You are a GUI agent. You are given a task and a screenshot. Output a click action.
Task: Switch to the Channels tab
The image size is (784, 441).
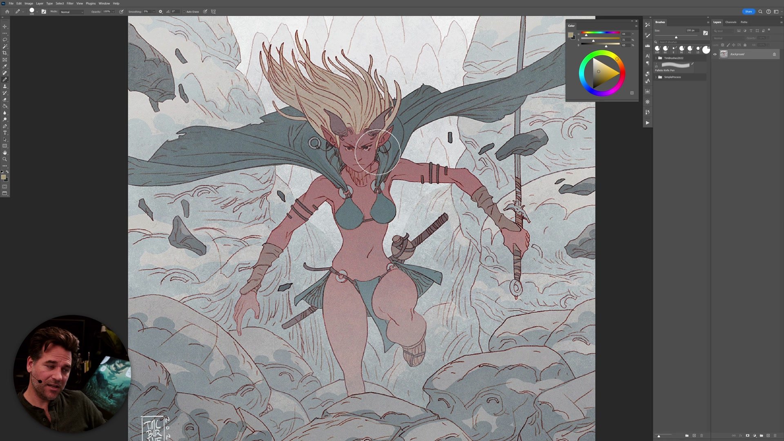731,22
